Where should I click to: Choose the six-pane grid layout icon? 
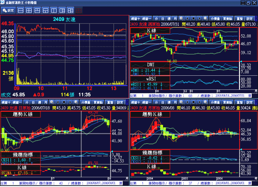pos(71,11)
